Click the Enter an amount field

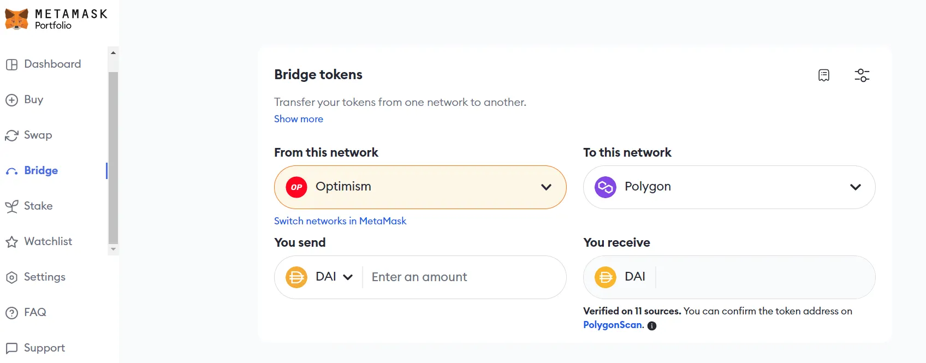pyautogui.click(x=464, y=277)
